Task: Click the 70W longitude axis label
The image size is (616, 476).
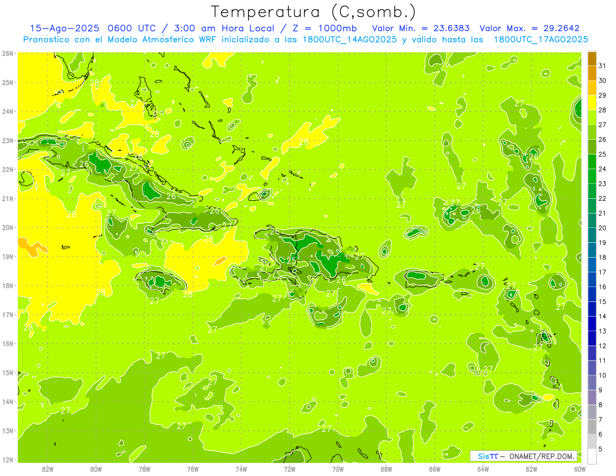Action: pyautogui.click(x=338, y=469)
